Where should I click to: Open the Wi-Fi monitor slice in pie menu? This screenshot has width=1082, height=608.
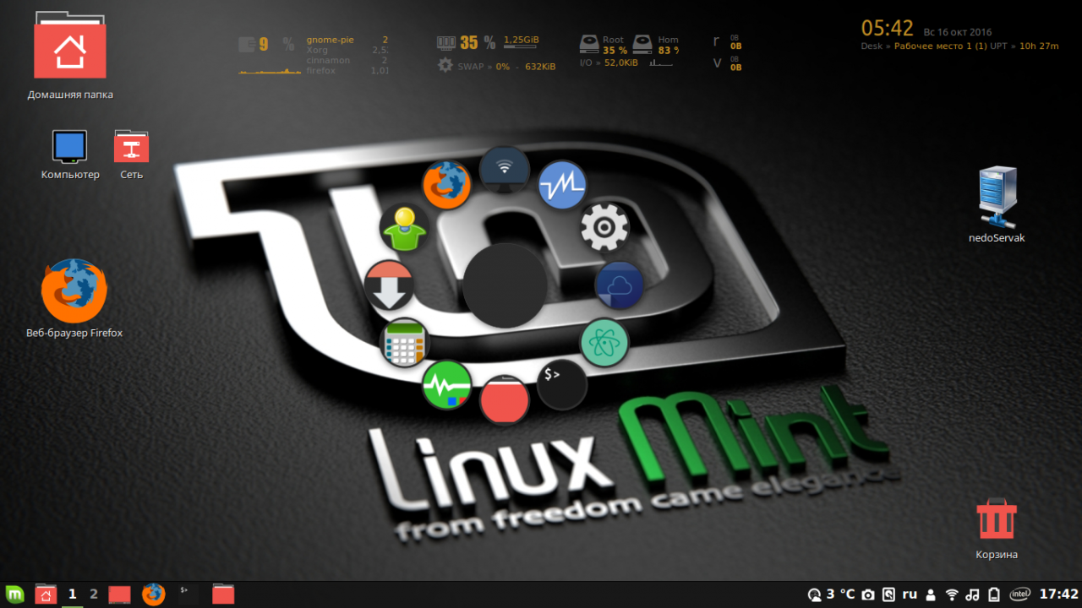(x=505, y=170)
